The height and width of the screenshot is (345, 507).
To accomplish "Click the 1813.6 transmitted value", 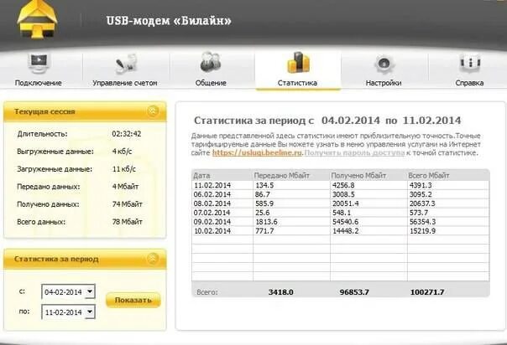I will click(x=266, y=222).
